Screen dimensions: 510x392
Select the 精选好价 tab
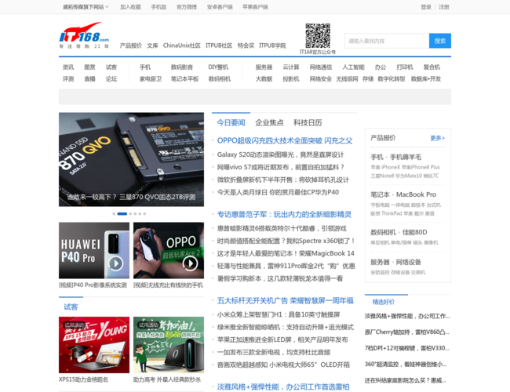coord(384,302)
